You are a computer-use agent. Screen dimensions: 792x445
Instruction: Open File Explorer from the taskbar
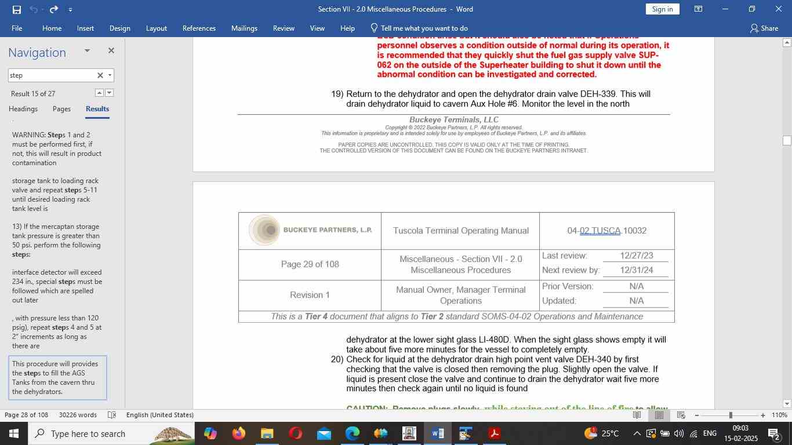pos(267,433)
